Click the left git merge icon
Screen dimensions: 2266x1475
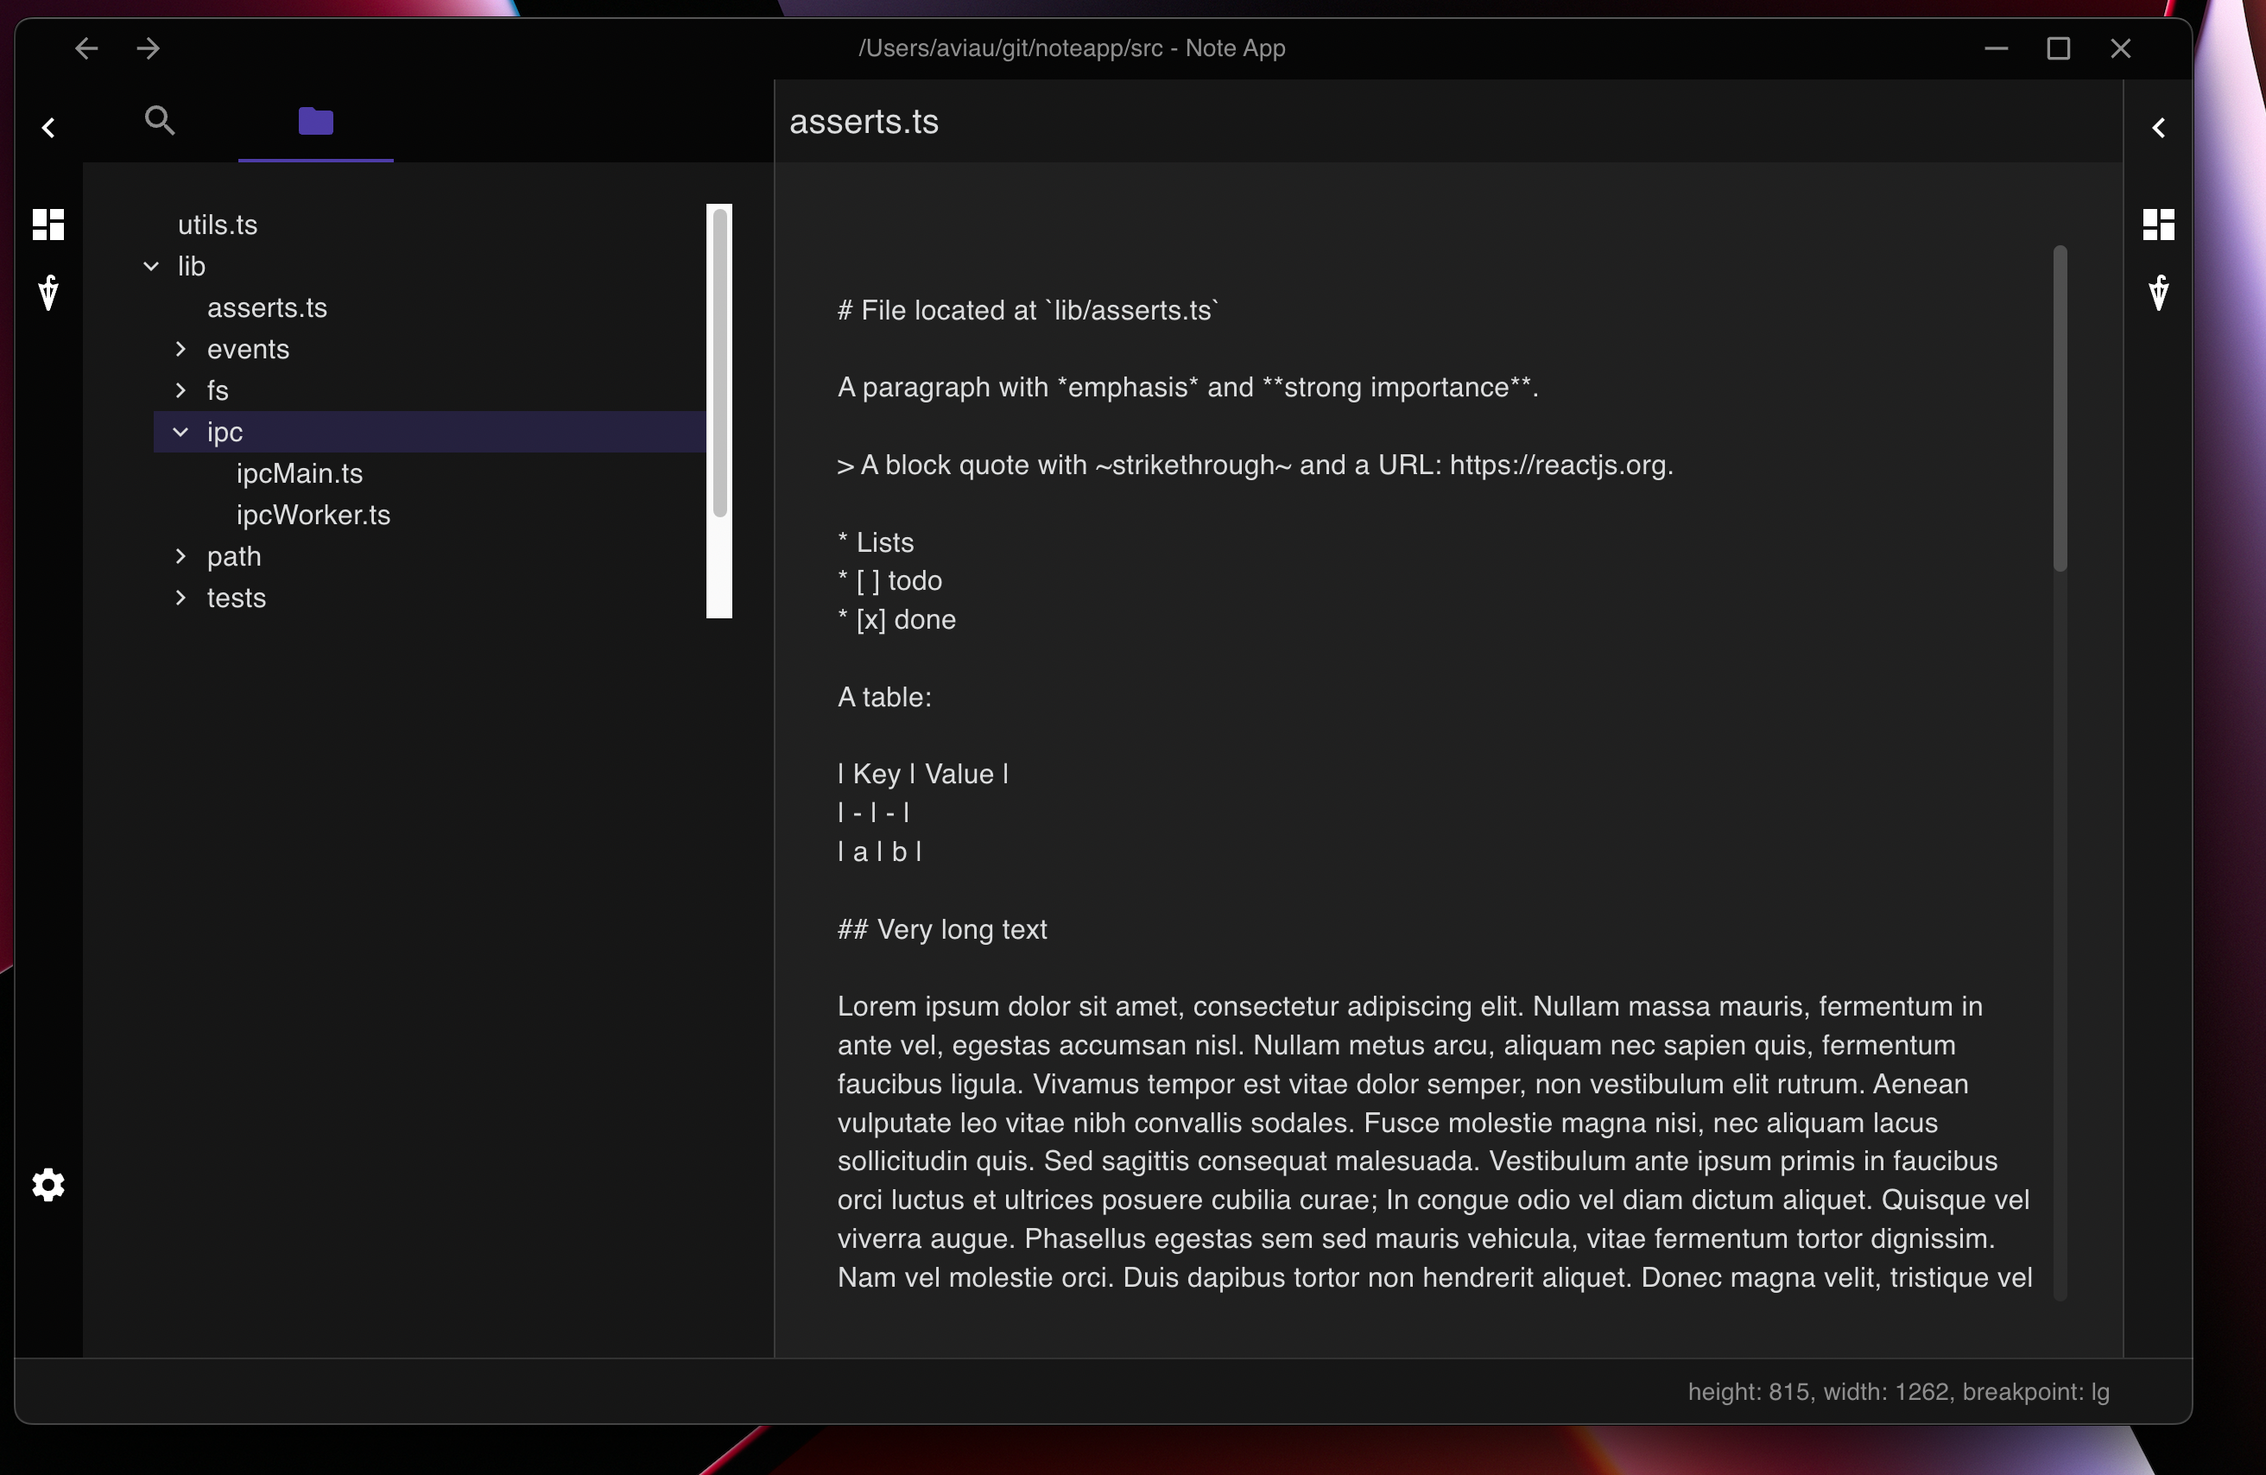(x=48, y=293)
